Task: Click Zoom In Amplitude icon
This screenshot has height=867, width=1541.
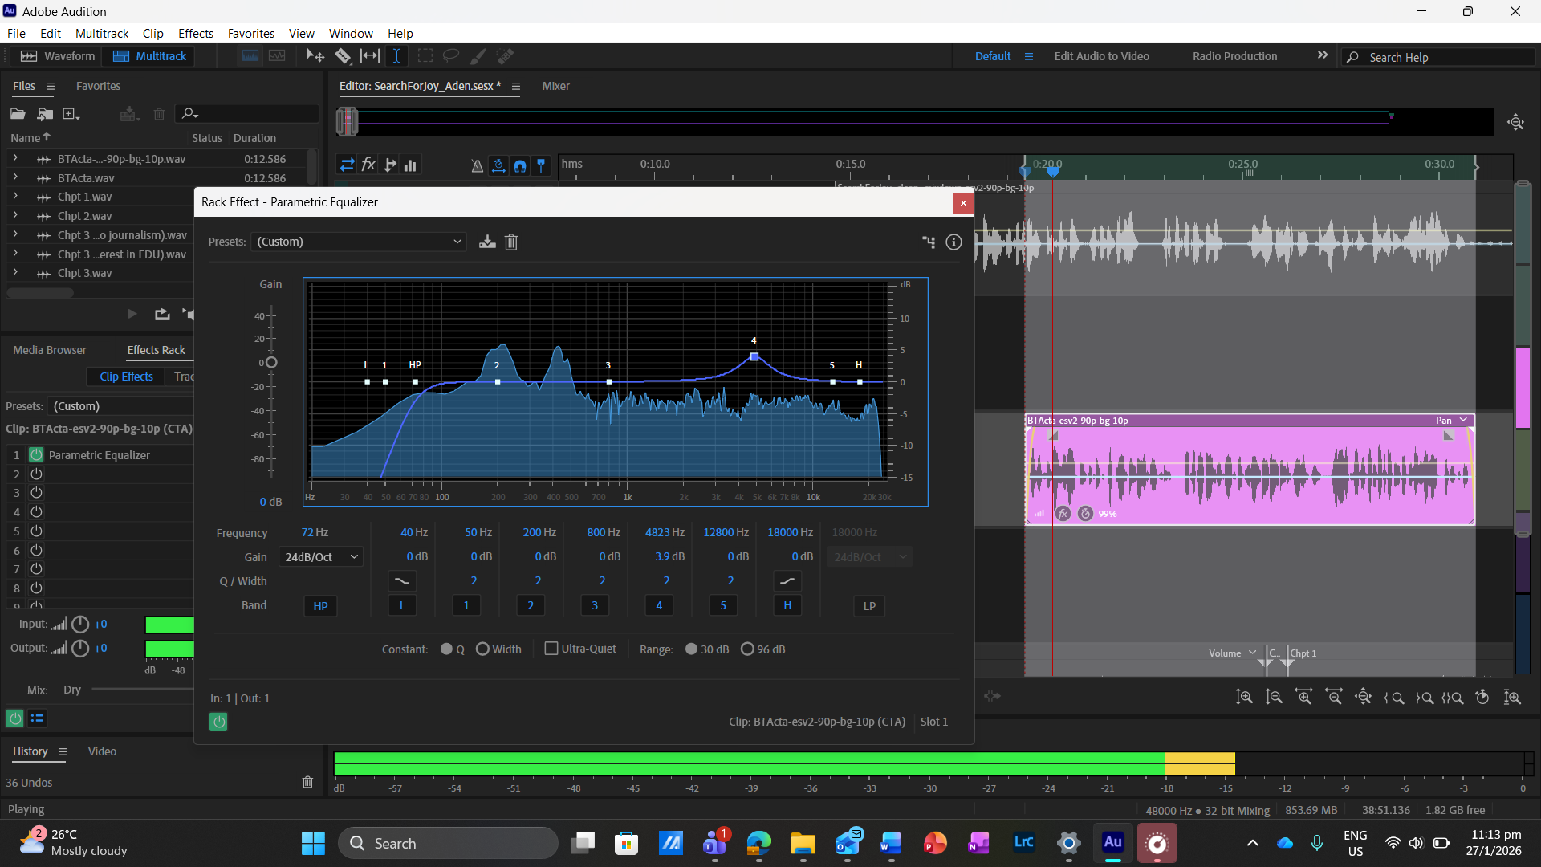Action: coord(1244,697)
